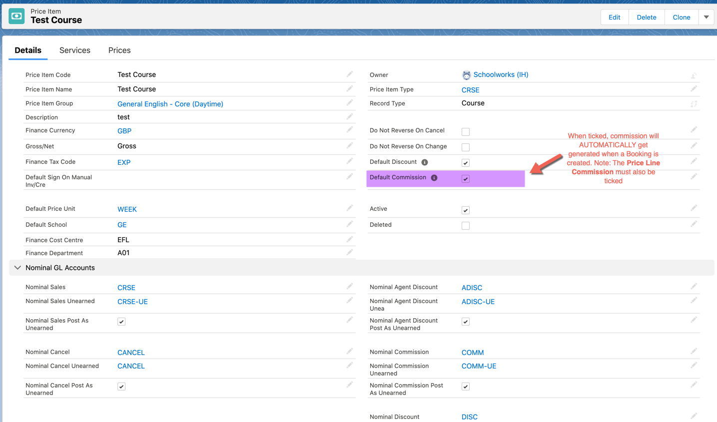The image size is (717, 422).
Task: Open Schoolworks (IH) owner link
Action: 501,74
